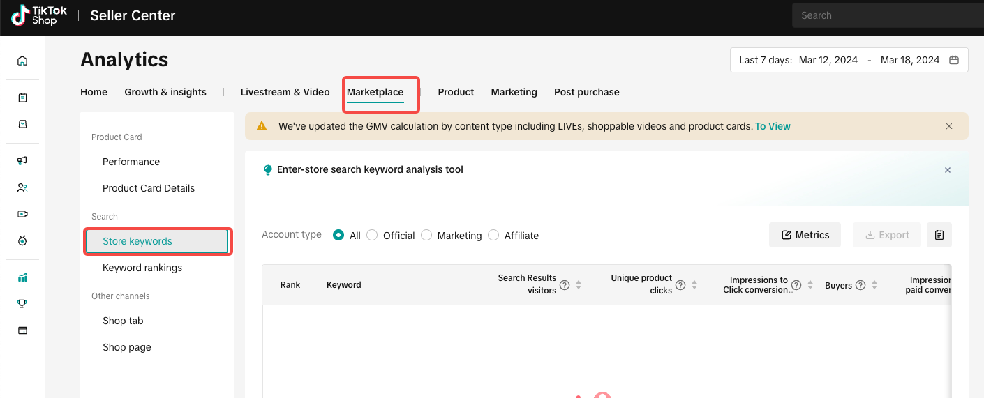Select the Marketing account type radio
The height and width of the screenshot is (398, 984).
426,236
